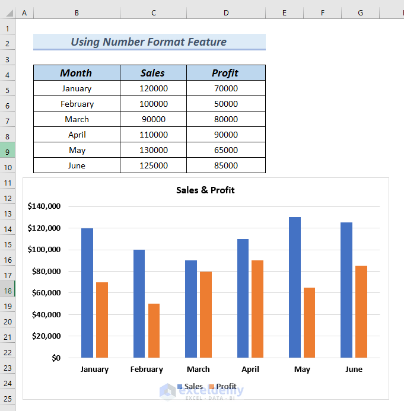Click the cell with value 110000
The image size is (404, 411).
click(154, 135)
